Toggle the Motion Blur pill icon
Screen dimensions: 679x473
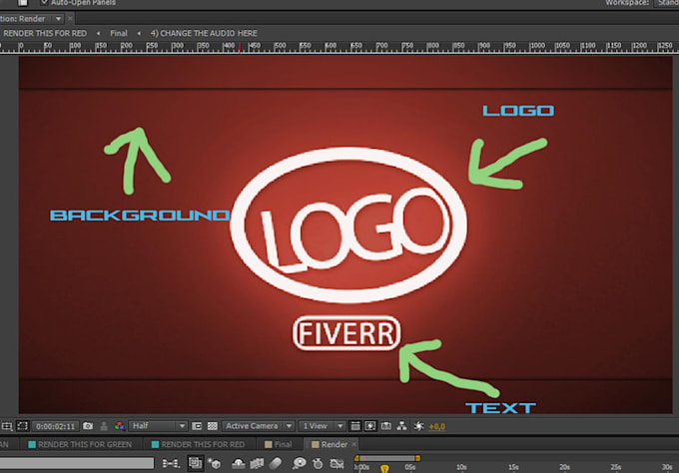[x=275, y=464]
